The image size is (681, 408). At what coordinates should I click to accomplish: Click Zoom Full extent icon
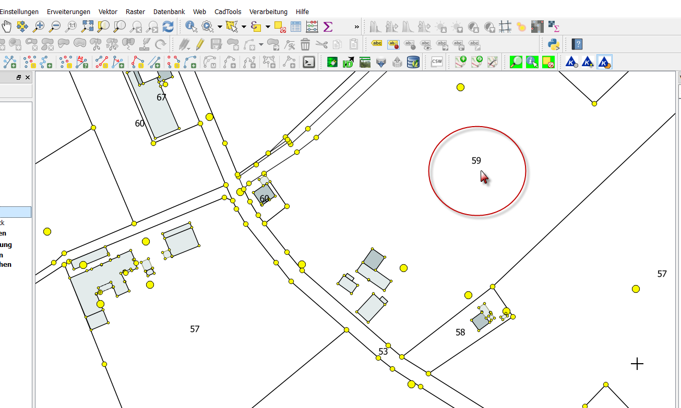click(87, 26)
